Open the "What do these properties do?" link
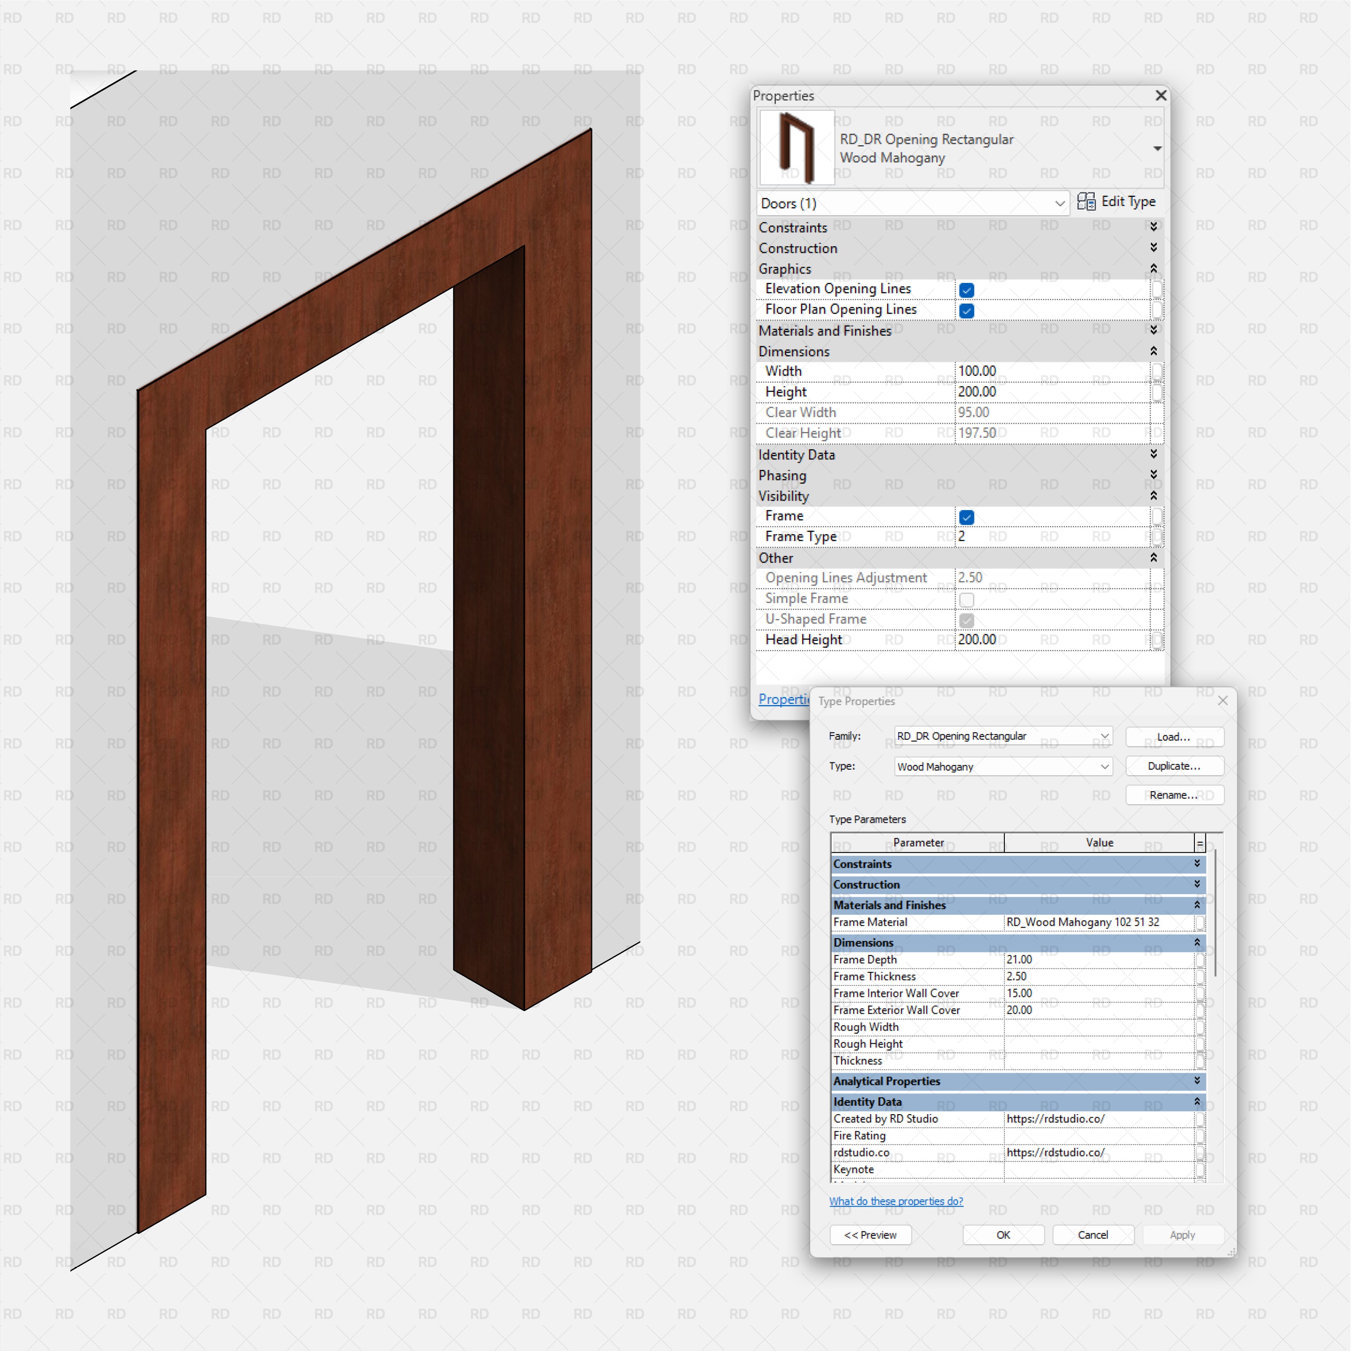This screenshot has height=1351, width=1351. (896, 1202)
